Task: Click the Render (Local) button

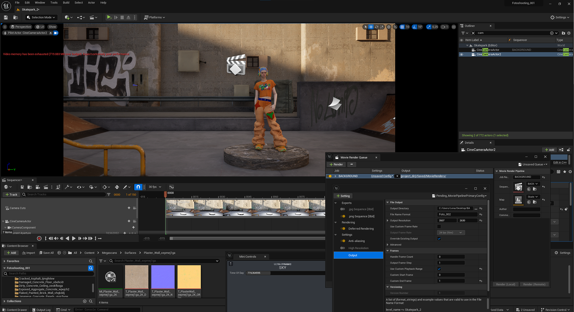Action: (x=506, y=284)
